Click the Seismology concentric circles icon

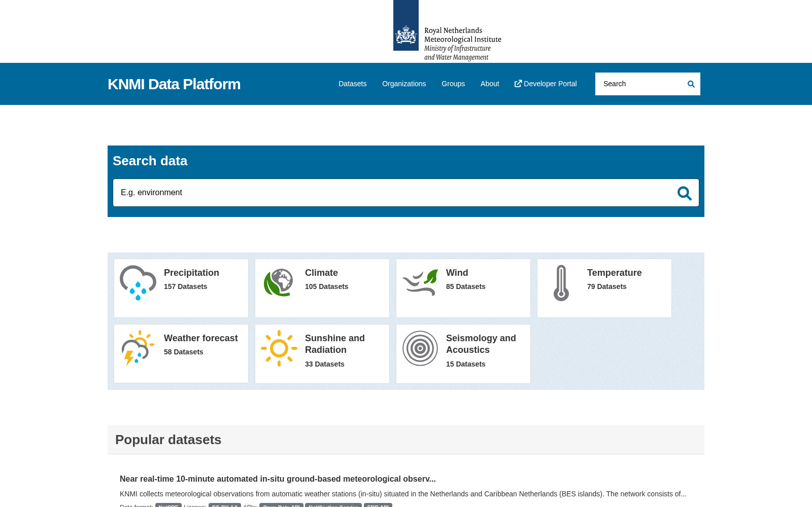pyautogui.click(x=420, y=348)
